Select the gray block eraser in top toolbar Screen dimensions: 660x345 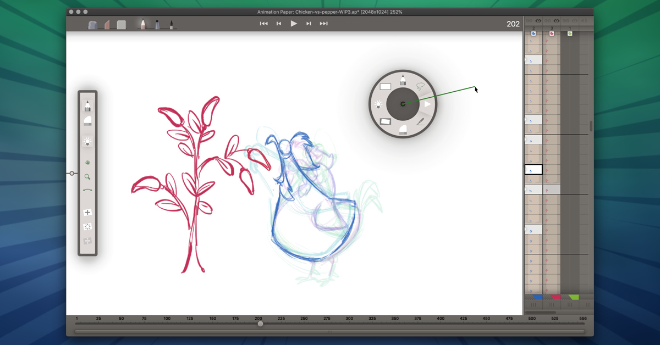(x=122, y=25)
